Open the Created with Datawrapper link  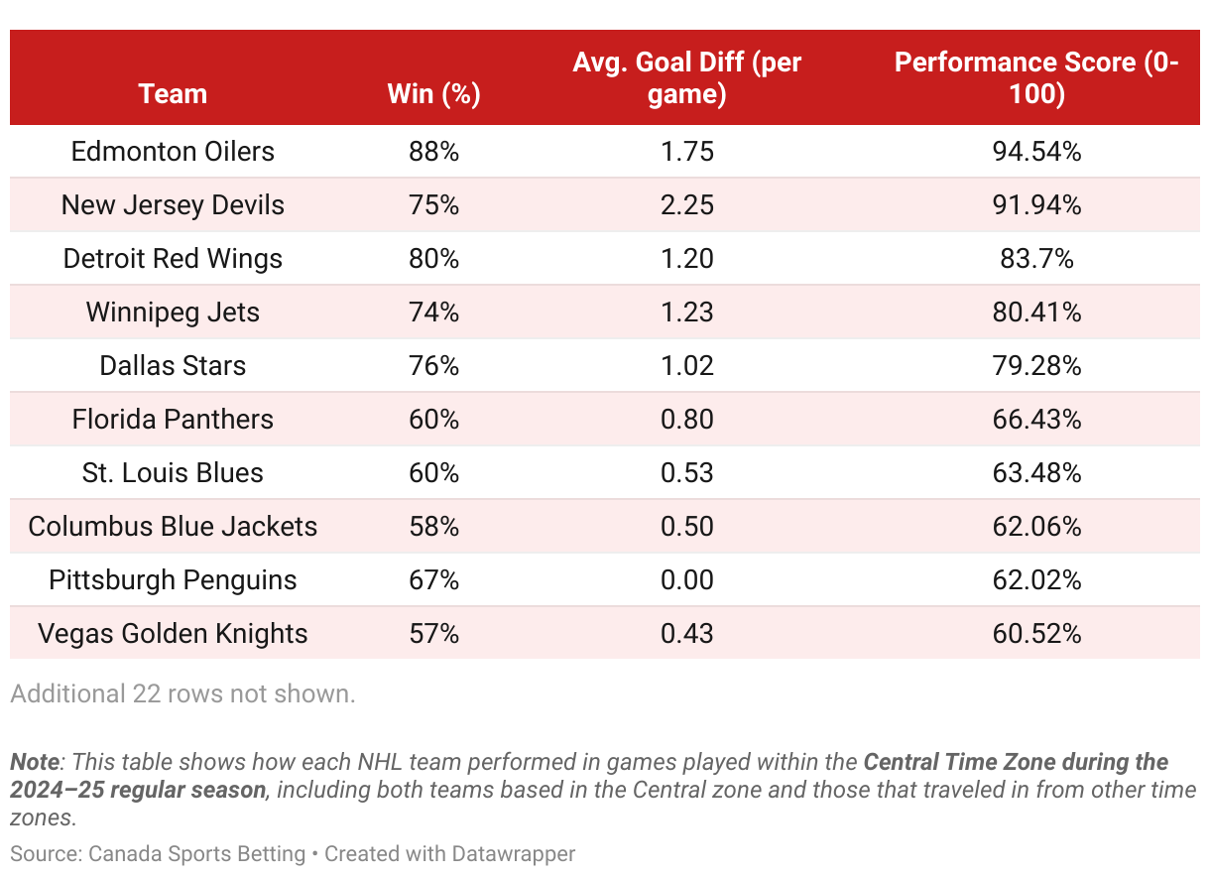pyautogui.click(x=449, y=853)
